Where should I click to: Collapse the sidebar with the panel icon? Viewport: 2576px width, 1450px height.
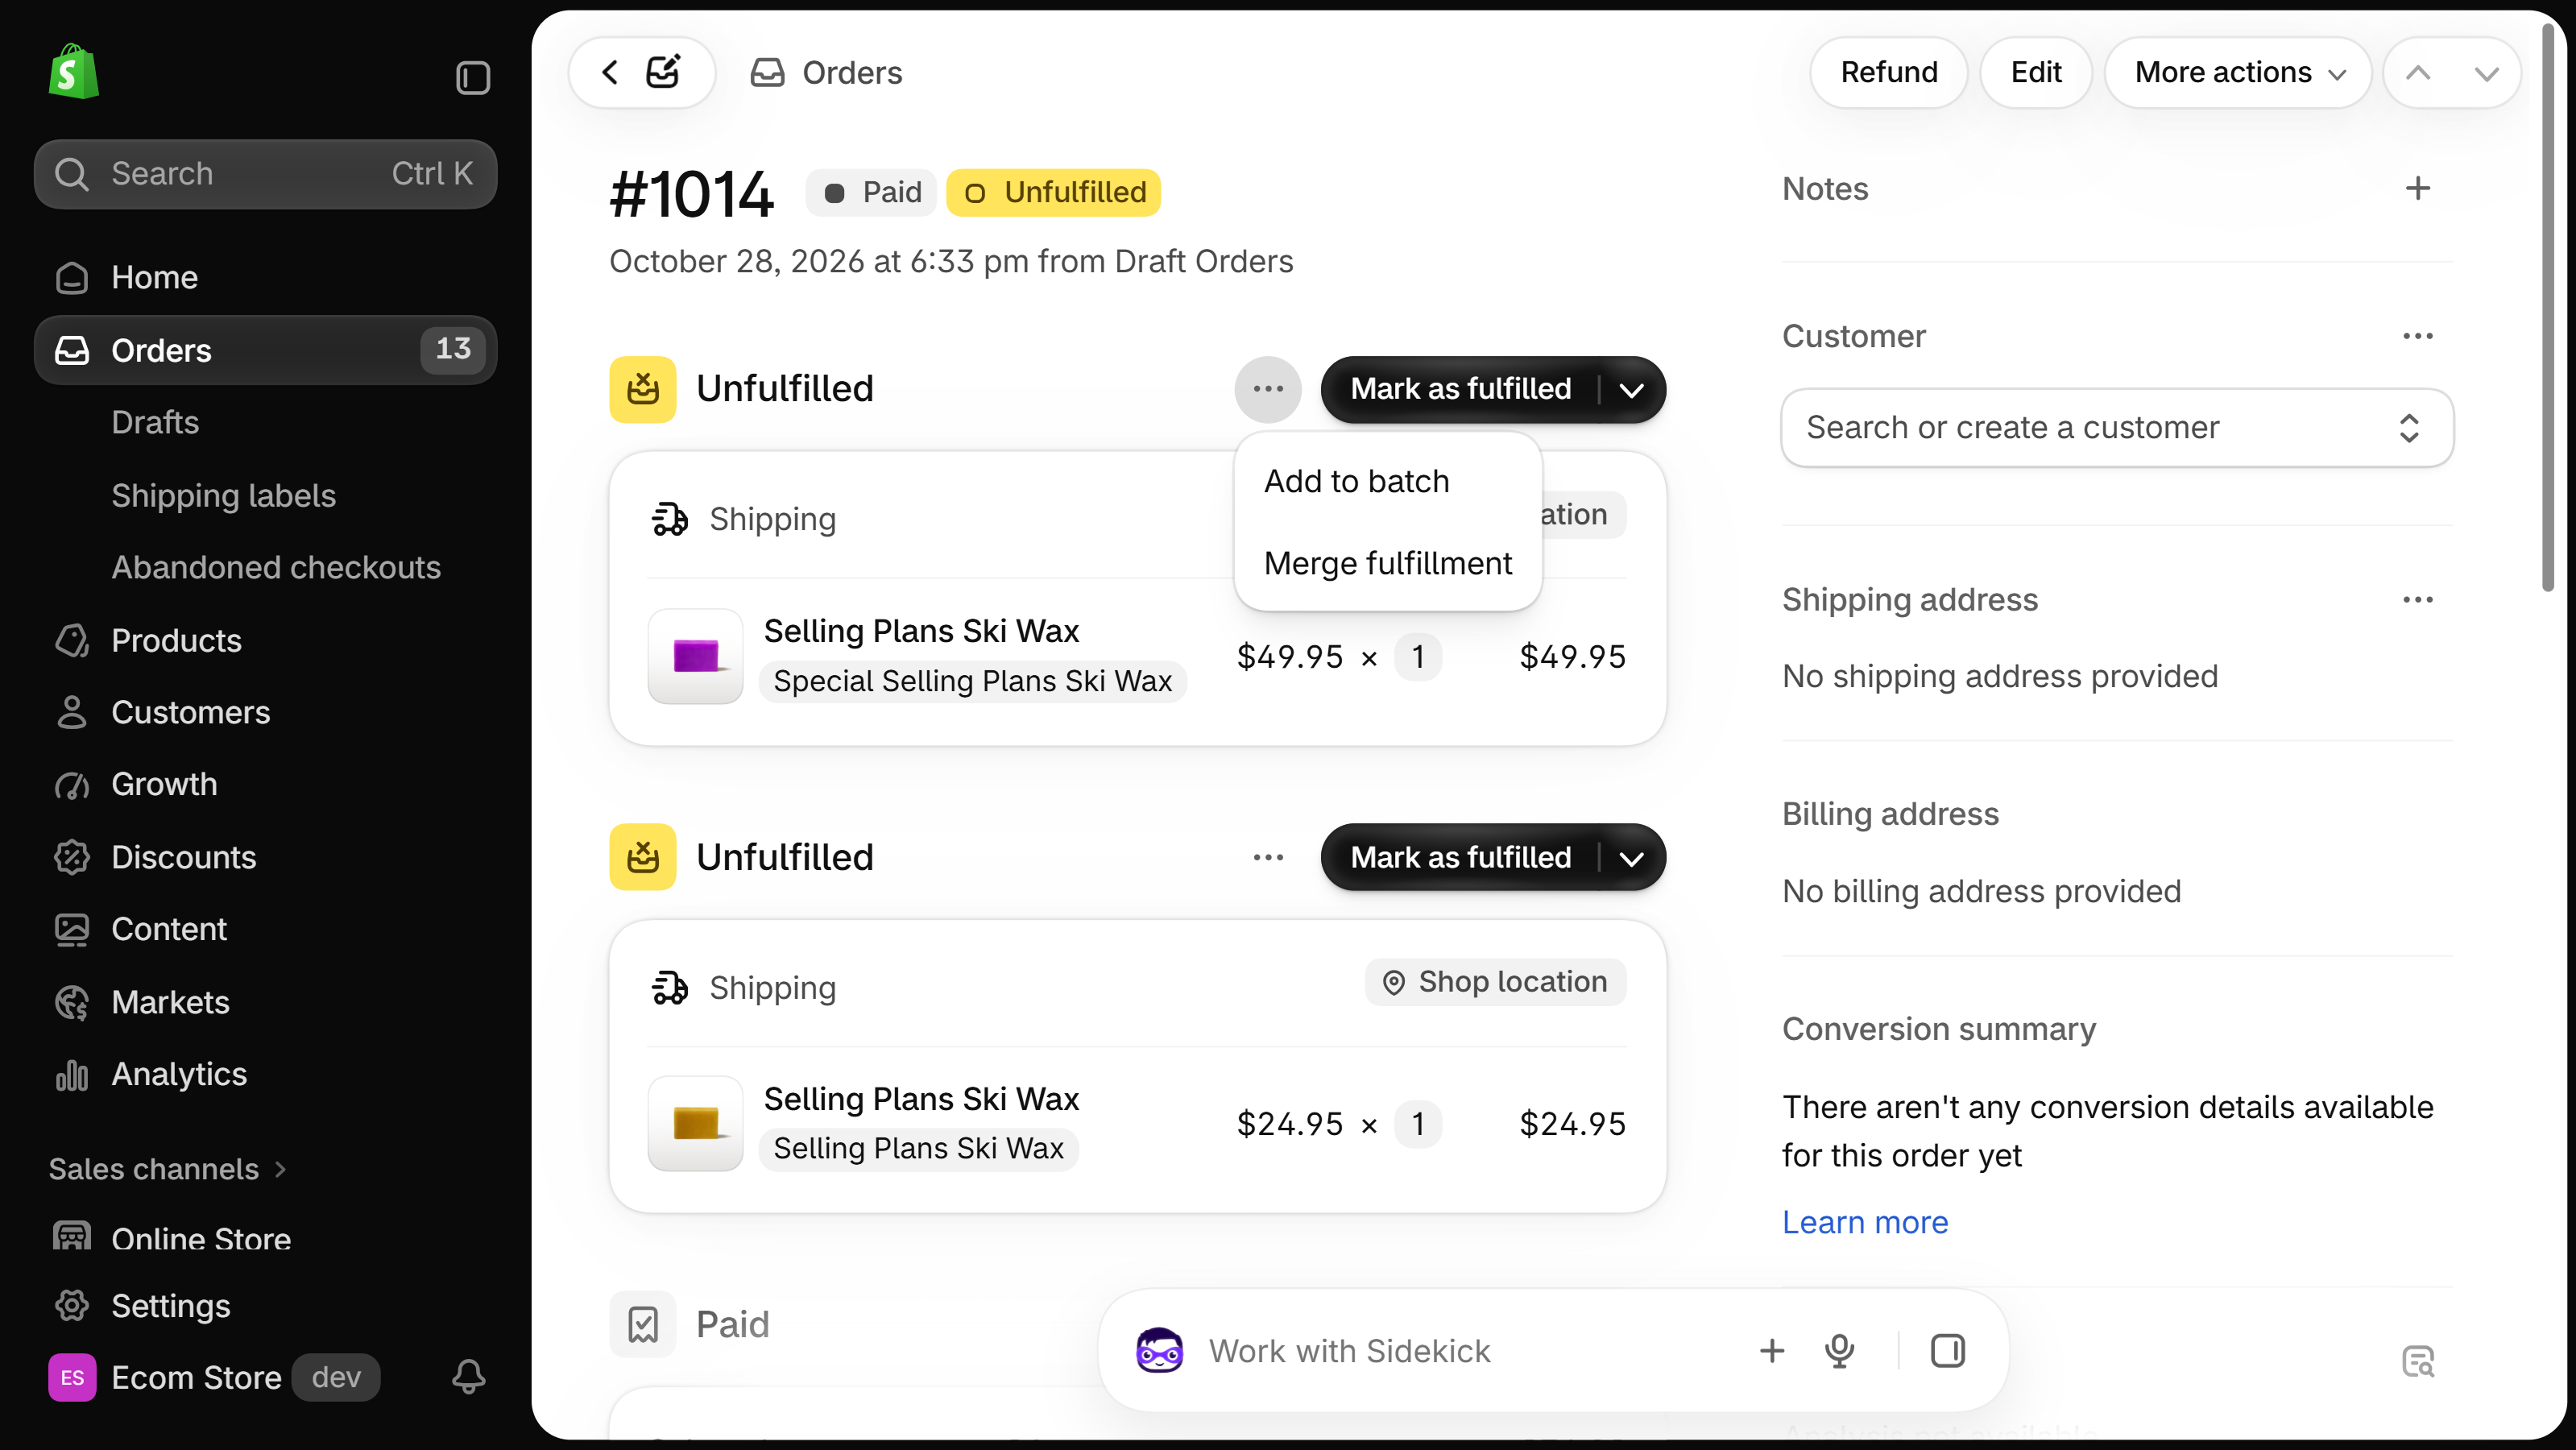pos(473,77)
